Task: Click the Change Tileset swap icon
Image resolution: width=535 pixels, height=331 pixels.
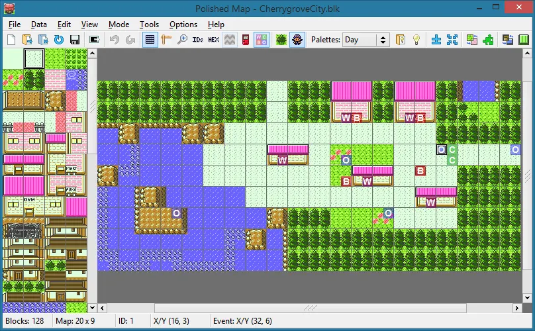Action: coord(472,40)
